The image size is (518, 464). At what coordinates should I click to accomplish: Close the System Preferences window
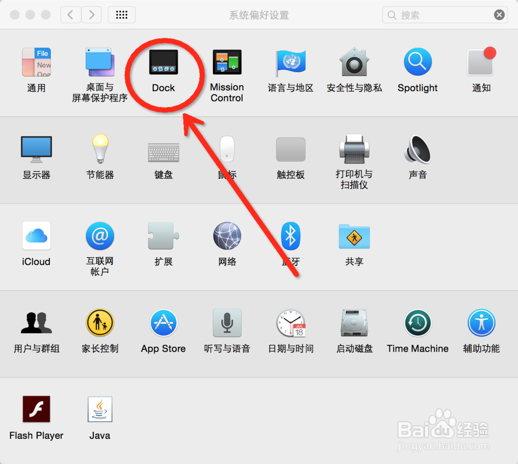pos(15,15)
